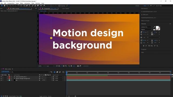The height and width of the screenshot is (97, 173).
Task: Select the Hand tool
Action: tap(5, 6)
